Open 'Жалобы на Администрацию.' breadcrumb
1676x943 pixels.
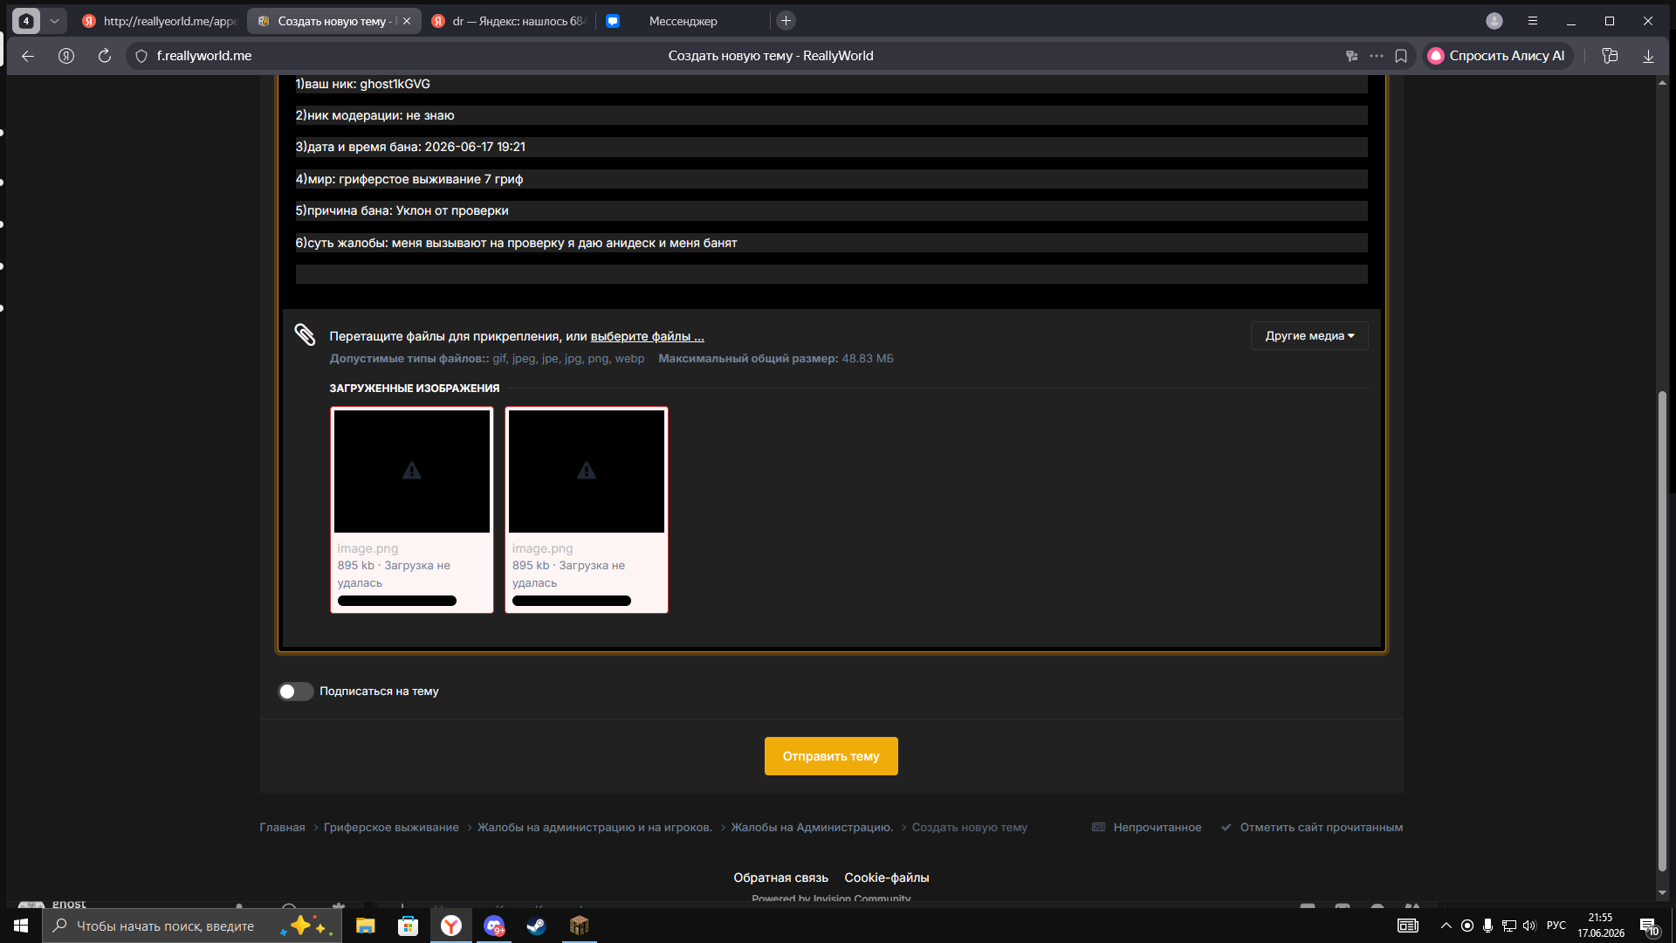[812, 828]
